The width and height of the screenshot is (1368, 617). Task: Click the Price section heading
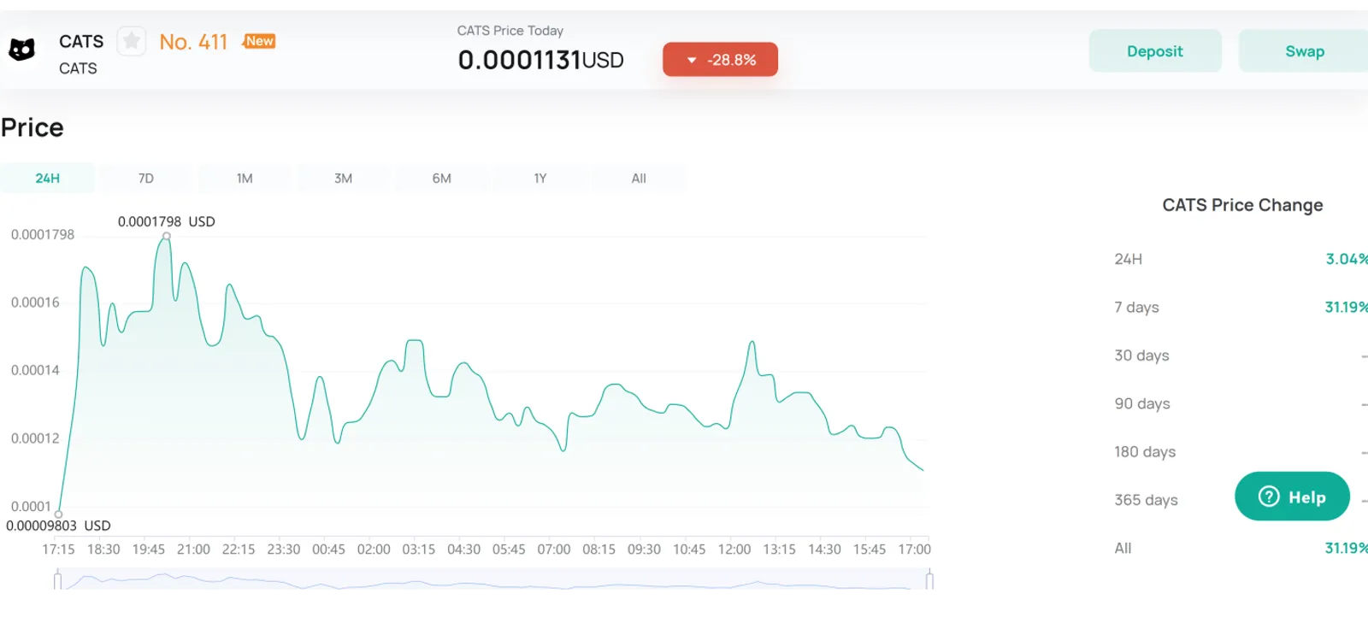pos(32,128)
